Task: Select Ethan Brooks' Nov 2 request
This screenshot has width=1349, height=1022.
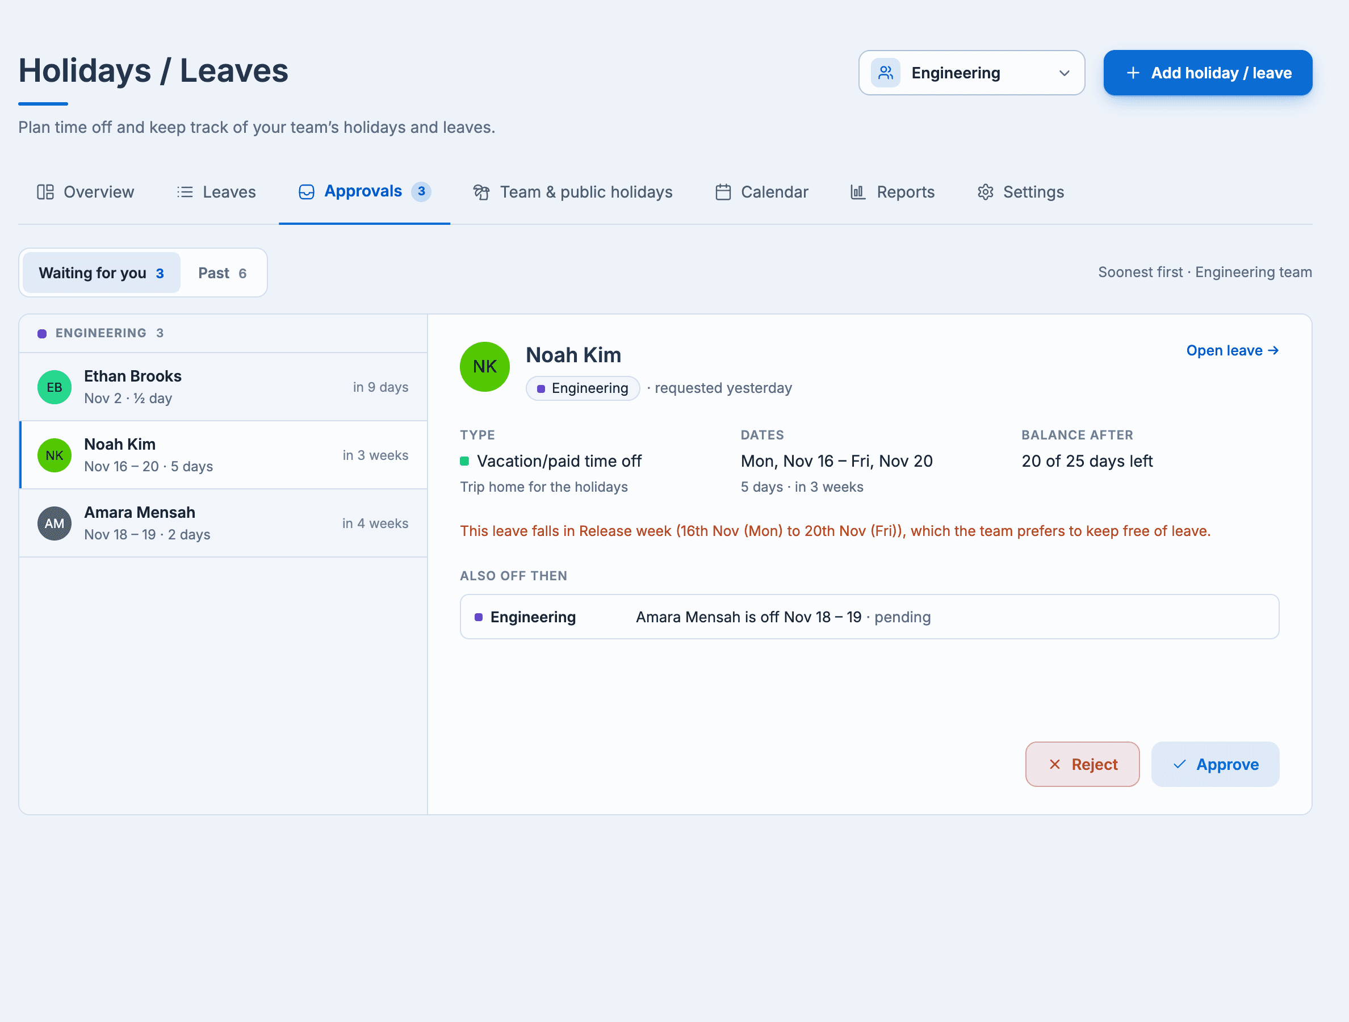Action: (223, 387)
